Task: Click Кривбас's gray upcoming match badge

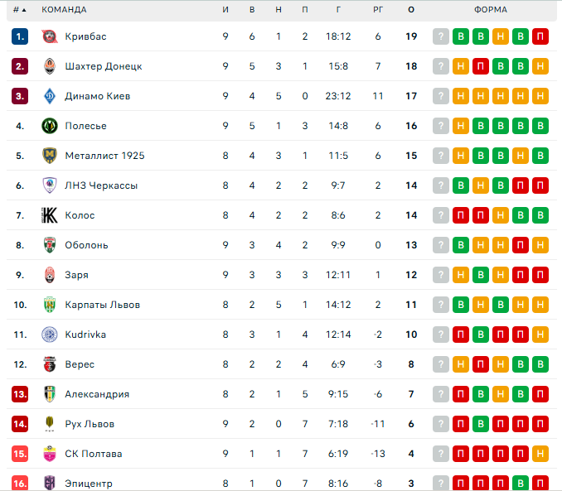Action: pos(441,36)
